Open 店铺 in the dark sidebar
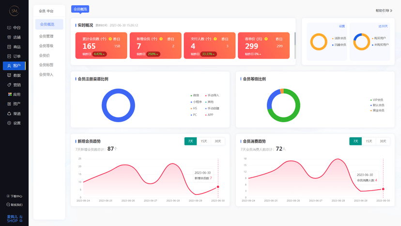This screenshot has width=401, height=226. click(14, 37)
